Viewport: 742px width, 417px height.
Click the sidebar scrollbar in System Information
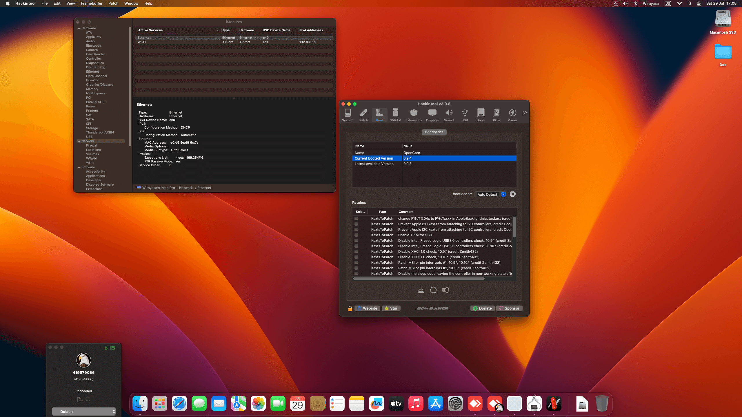130,87
